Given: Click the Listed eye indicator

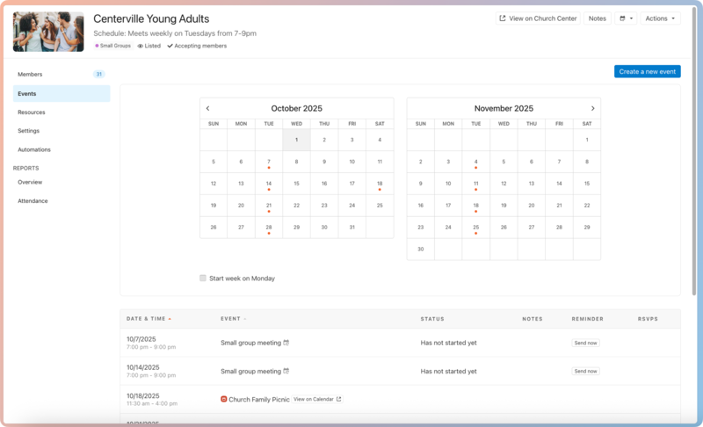Looking at the screenshot, I should click(x=149, y=46).
